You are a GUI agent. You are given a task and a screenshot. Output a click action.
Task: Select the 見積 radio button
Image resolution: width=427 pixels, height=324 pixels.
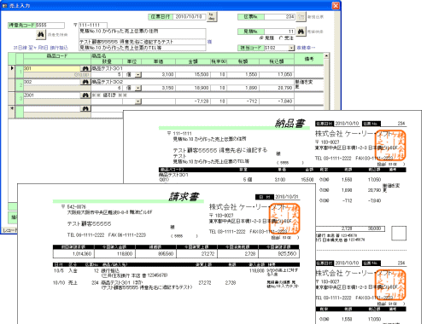click(261, 38)
